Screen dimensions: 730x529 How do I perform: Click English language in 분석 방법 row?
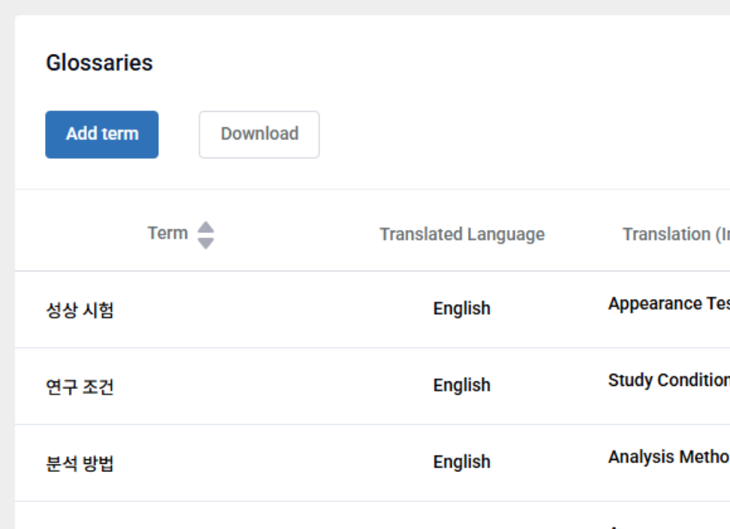[x=461, y=462]
